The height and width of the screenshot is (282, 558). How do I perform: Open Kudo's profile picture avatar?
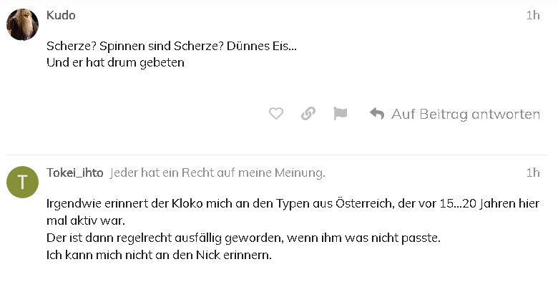(22, 24)
